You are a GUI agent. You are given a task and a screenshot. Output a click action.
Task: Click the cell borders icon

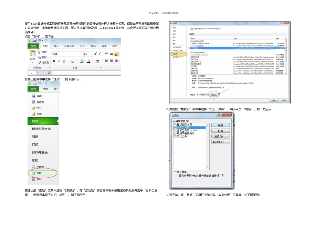(73, 61)
